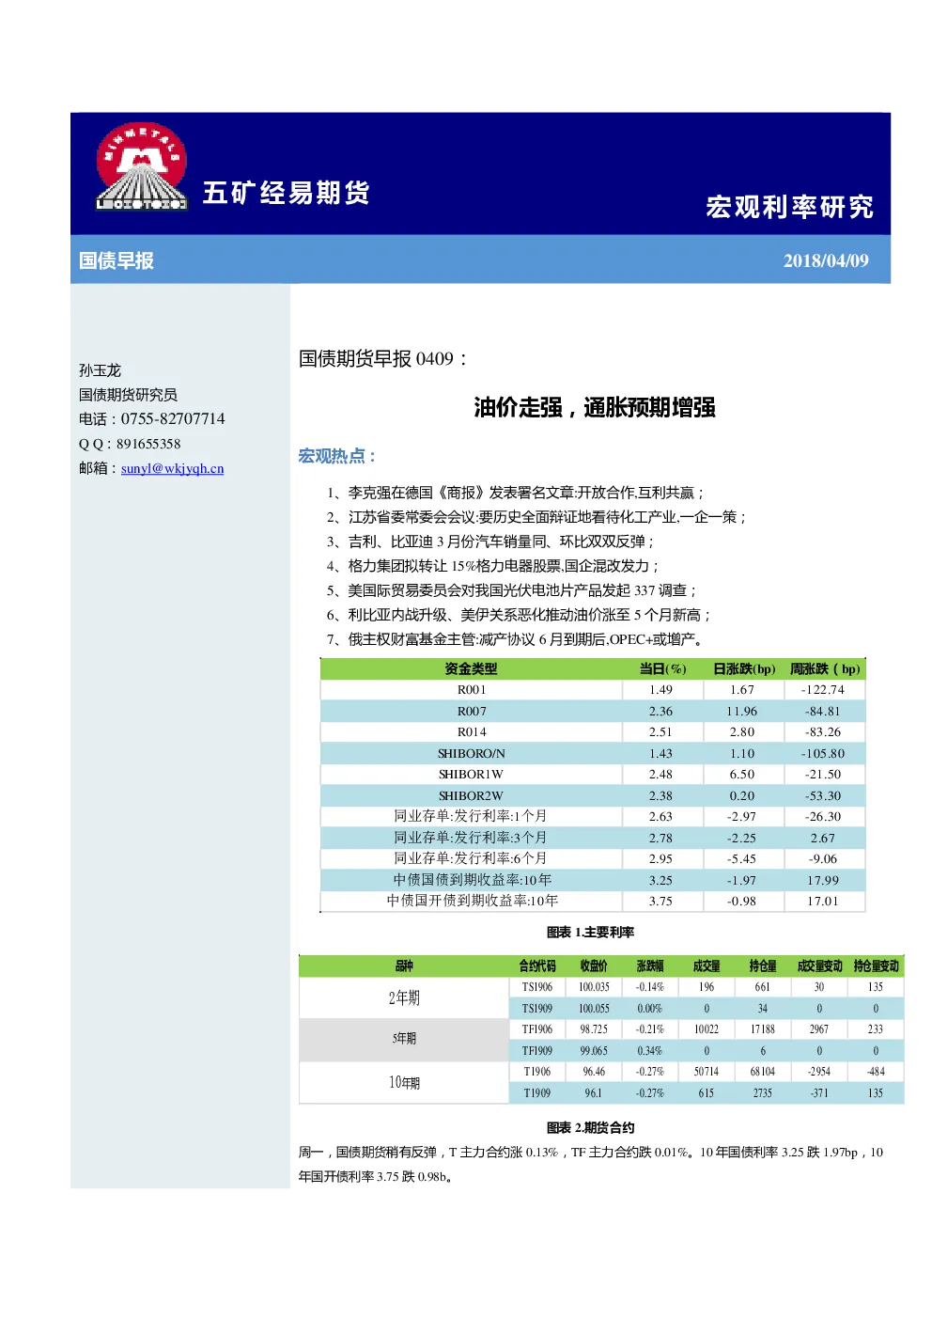
Task: Click the 成交量 column header
Action: pyautogui.click(x=707, y=966)
